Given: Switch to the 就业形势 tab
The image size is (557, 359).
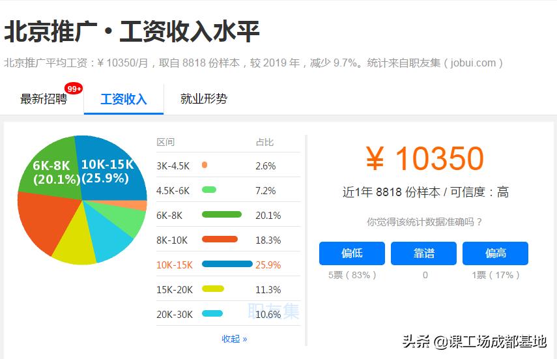Looking at the screenshot, I should click(203, 98).
